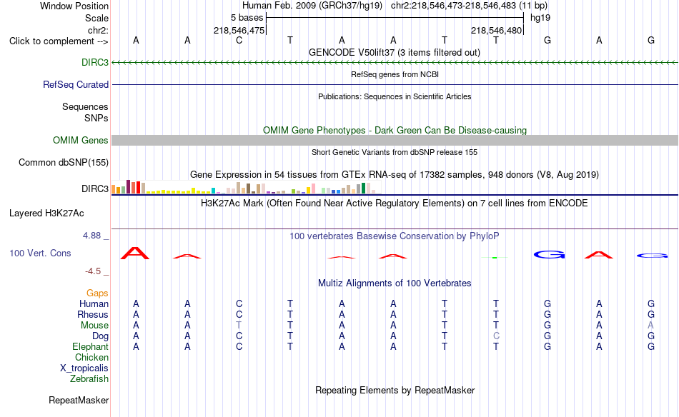Open the 'RefSeq Curated' track label
This screenshot has height=417, width=679.
pyautogui.click(x=75, y=85)
